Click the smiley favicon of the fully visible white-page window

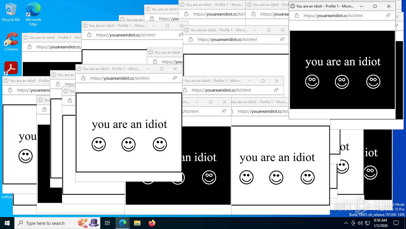point(79,69)
